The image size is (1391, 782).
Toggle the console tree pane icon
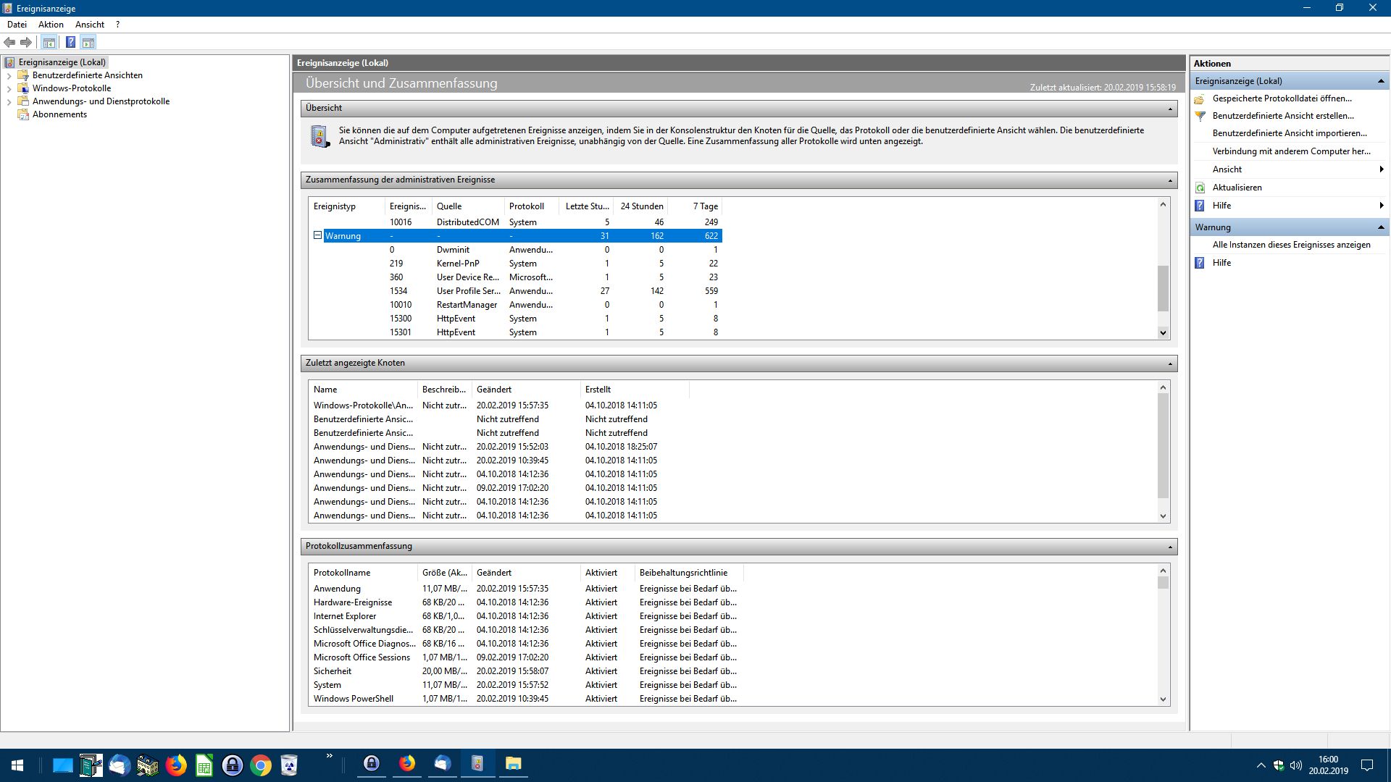tap(49, 43)
